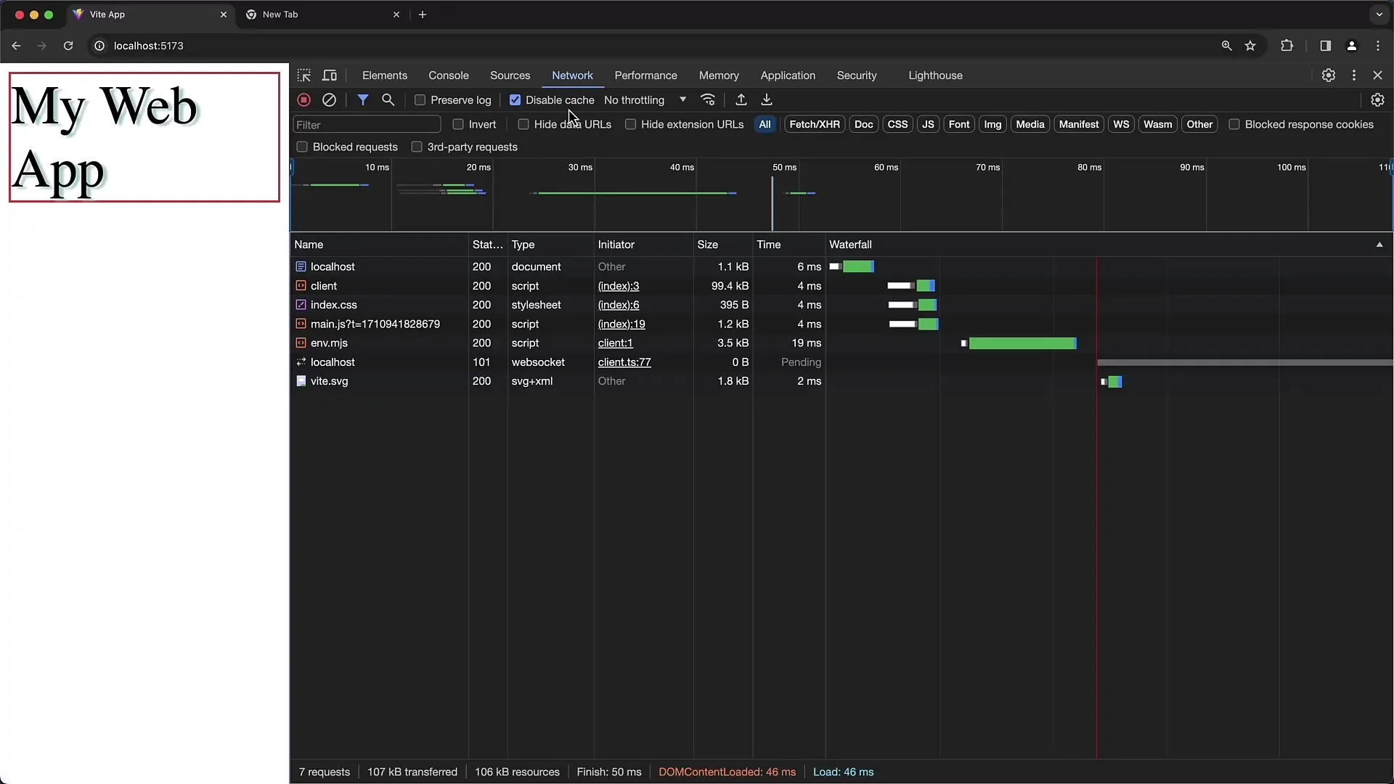Enable the Disable cache checkbox
1394x784 pixels.
pos(516,99)
